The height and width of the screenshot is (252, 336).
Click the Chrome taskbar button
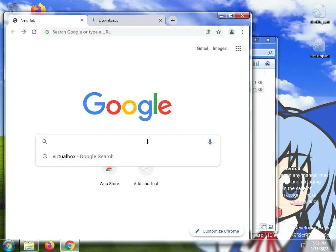(x=70, y=245)
